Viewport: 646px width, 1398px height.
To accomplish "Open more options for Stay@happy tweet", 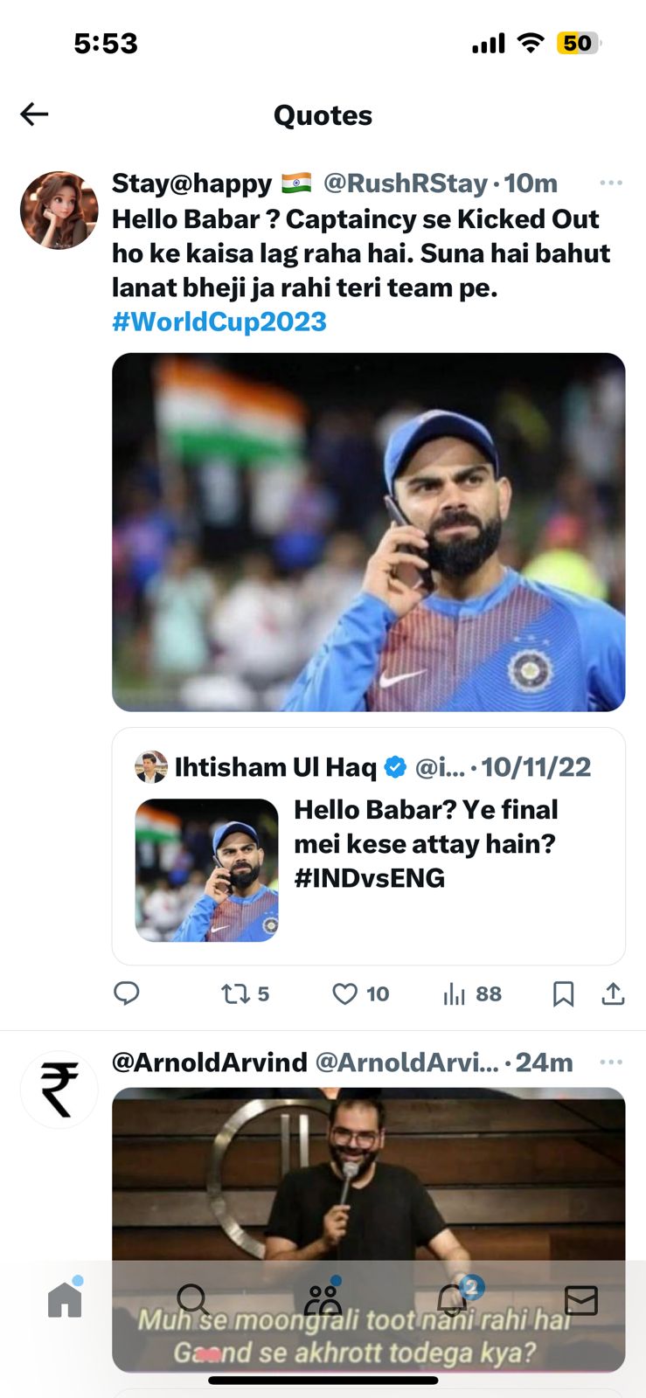I will (x=611, y=183).
